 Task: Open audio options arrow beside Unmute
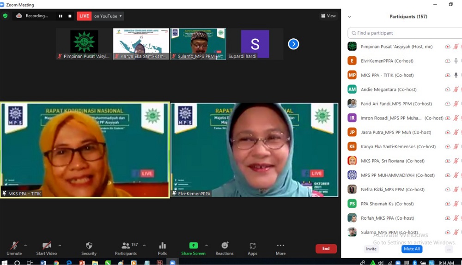coord(25,246)
